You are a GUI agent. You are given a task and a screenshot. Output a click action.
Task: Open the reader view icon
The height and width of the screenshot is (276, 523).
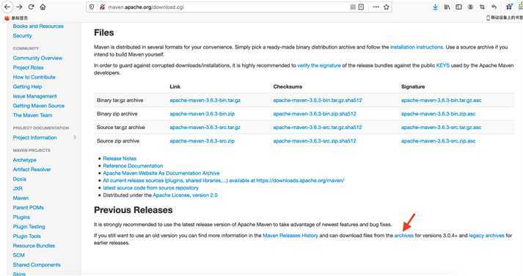(x=361, y=7)
